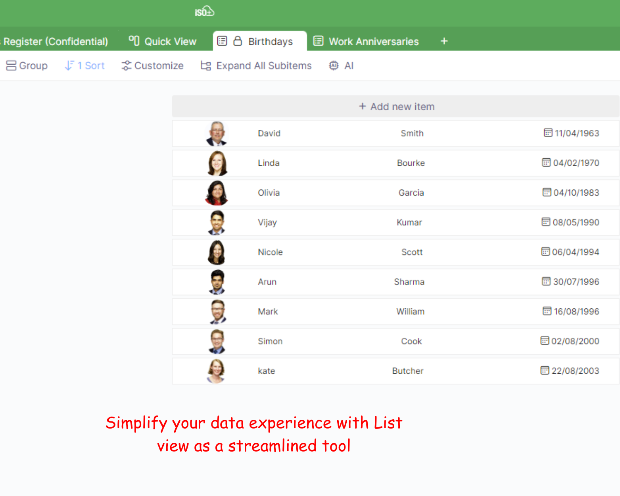
Task: Open the Group options
Action: (x=27, y=65)
